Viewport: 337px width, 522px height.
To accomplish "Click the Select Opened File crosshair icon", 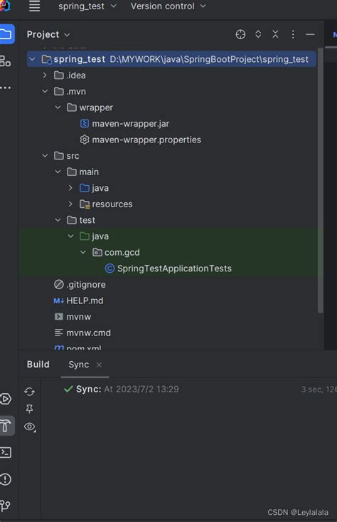I will tap(240, 34).
